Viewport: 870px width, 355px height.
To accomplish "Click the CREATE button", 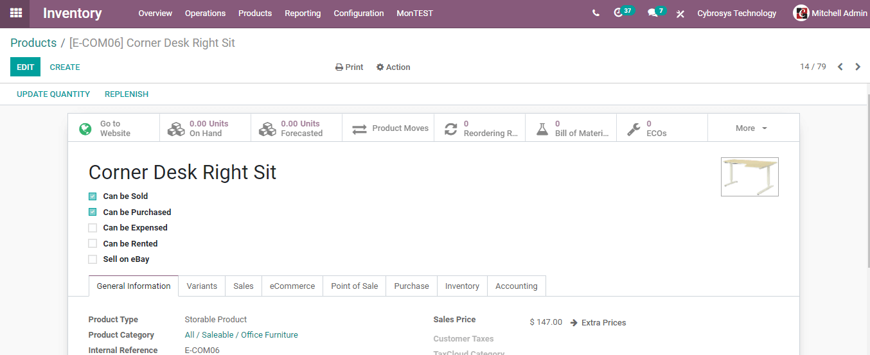I will pos(65,67).
